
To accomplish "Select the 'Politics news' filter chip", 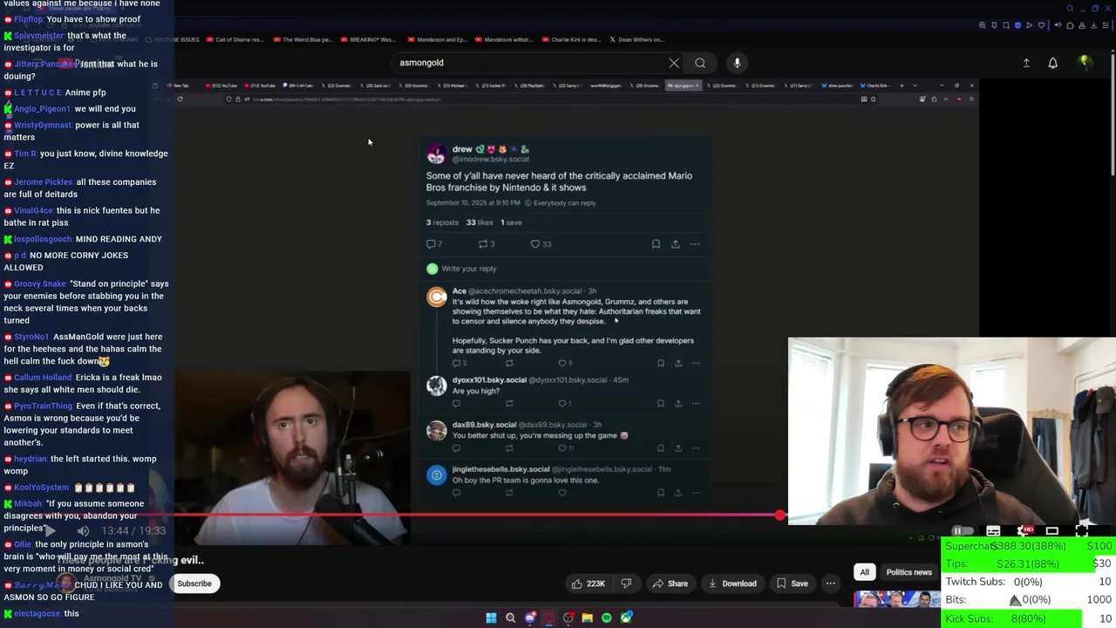I will click(908, 572).
